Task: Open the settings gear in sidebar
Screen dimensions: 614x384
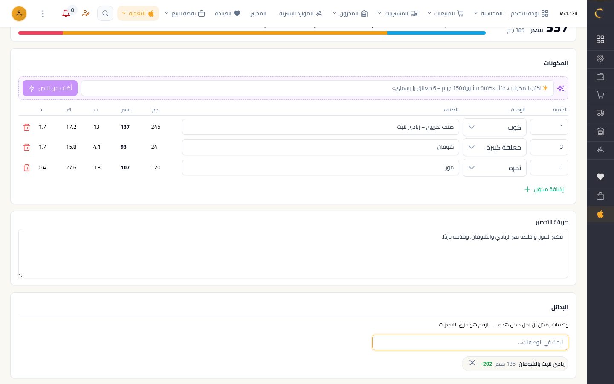Action: click(600, 58)
